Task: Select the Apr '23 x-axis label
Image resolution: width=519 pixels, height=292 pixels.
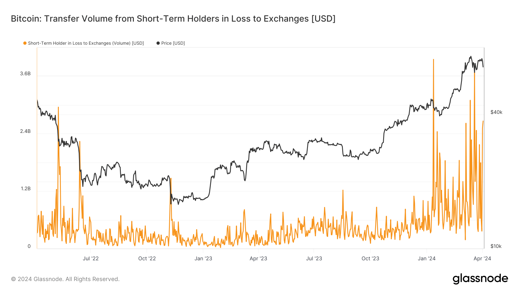Action: 258,259
